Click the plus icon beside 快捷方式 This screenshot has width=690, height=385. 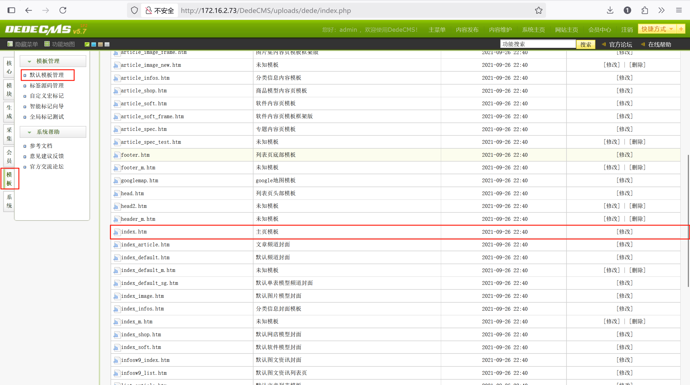coord(681,29)
